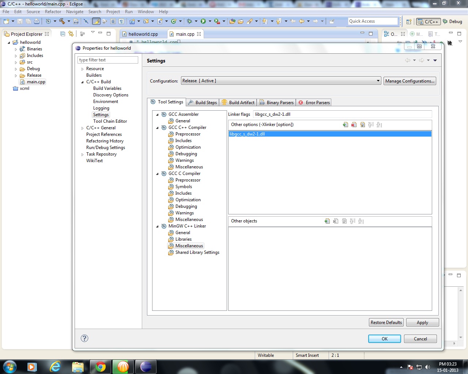Switch to the Build Artifact tab
Viewport: 468px width, 374px height.
[x=238, y=103]
